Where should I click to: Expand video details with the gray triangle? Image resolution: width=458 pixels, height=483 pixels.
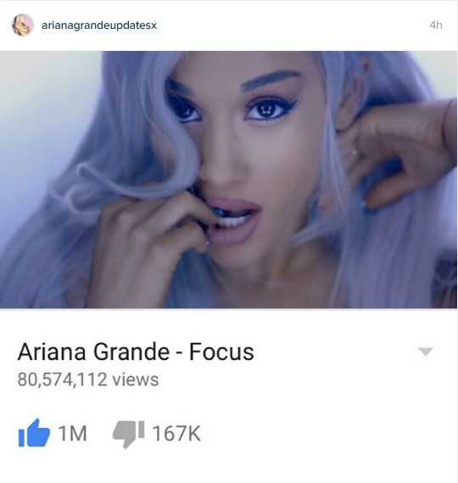click(x=426, y=351)
